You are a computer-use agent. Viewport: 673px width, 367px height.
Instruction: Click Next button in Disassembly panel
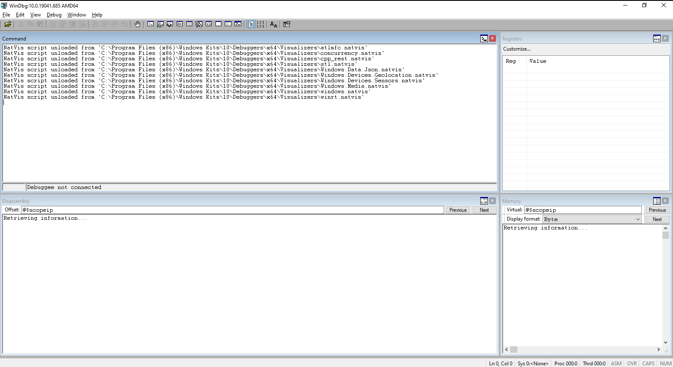click(x=484, y=210)
